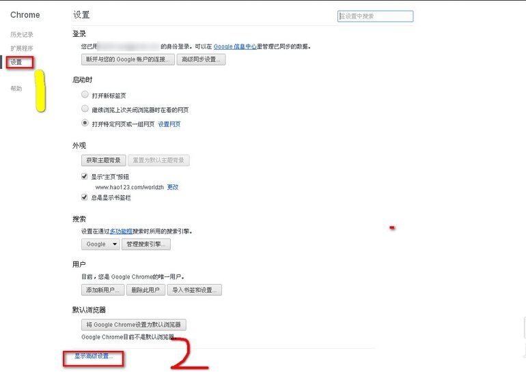Open 历史记录 in the Chrome sidebar
The height and width of the screenshot is (372, 526).
click(x=22, y=35)
